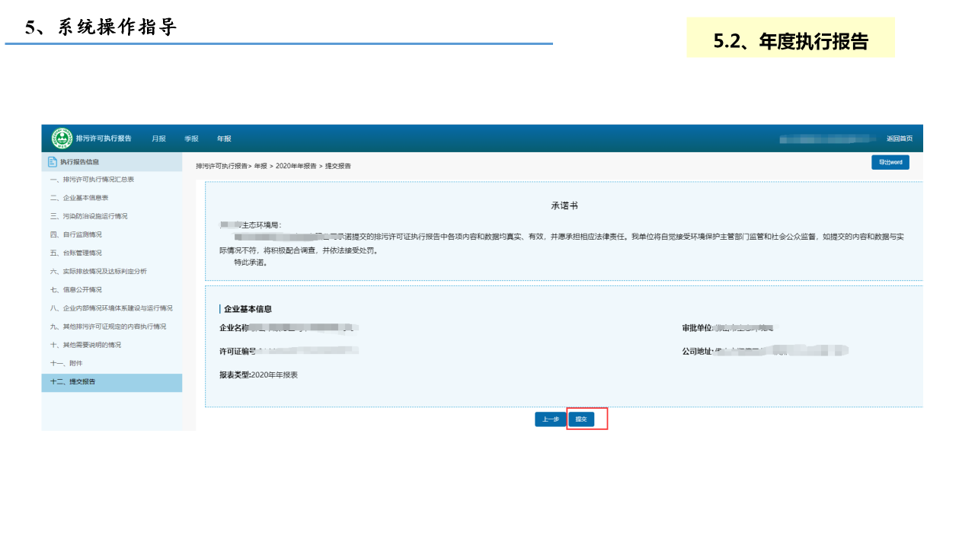Click the green MEE logo icon
Screen dimensions: 975x548
click(62, 139)
